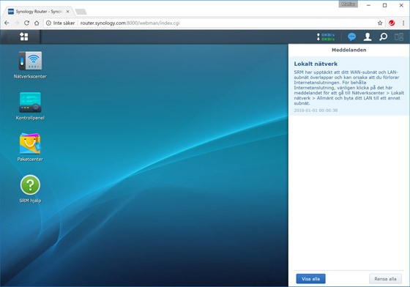Open SRM hjälp question mark icon

point(30,189)
